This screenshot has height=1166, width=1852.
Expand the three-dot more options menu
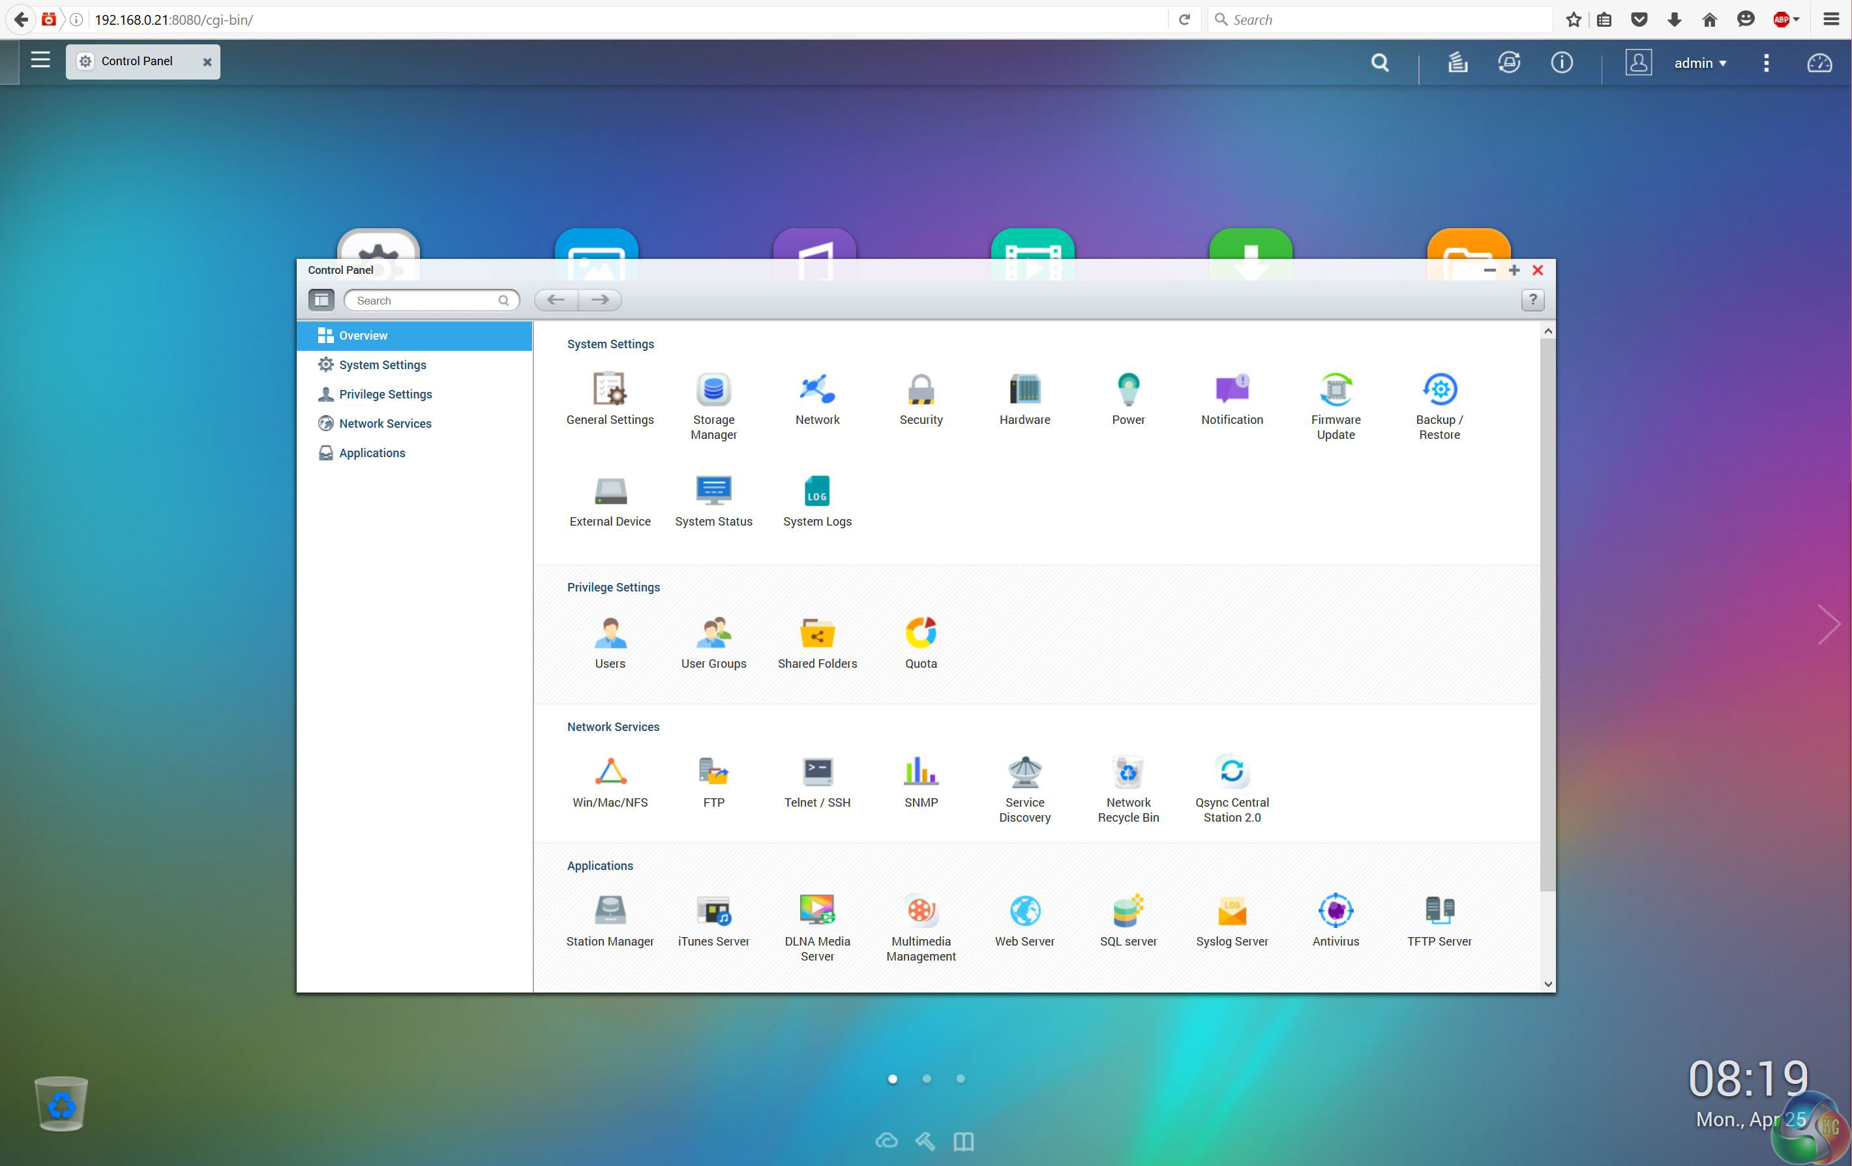tap(1766, 63)
